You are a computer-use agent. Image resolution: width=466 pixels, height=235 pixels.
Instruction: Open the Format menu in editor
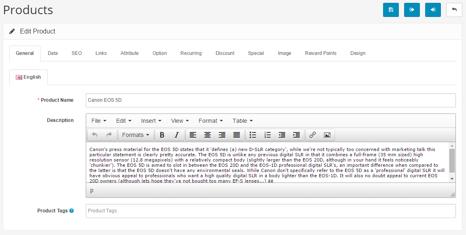click(211, 121)
